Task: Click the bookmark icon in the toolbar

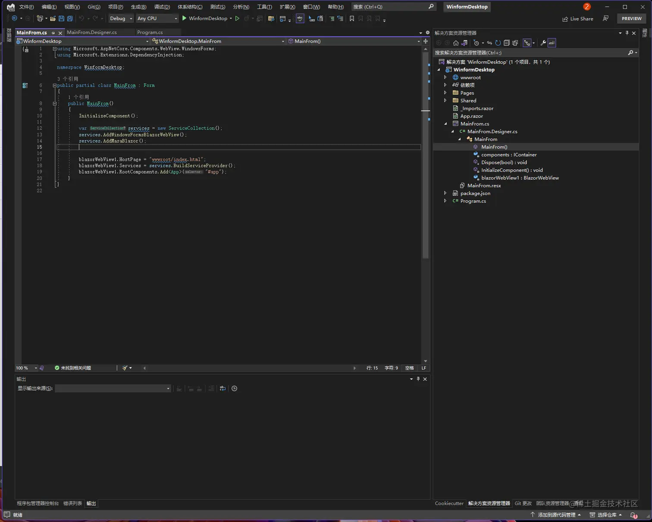Action: point(352,19)
